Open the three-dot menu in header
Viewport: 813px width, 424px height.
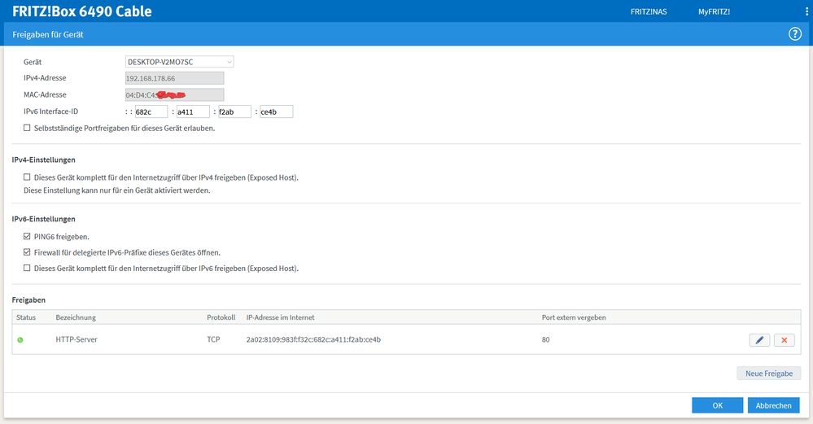coord(806,11)
